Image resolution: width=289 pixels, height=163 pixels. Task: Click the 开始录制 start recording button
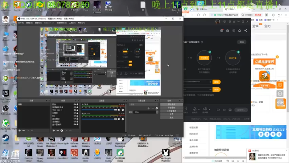(x=171, y=108)
